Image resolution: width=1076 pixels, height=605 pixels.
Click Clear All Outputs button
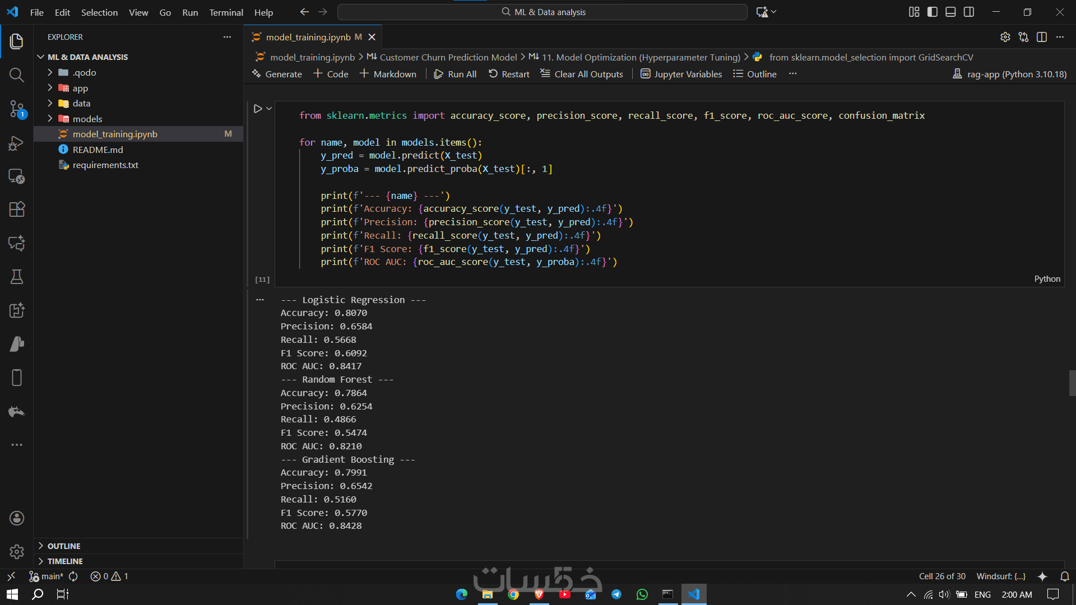[x=582, y=74]
